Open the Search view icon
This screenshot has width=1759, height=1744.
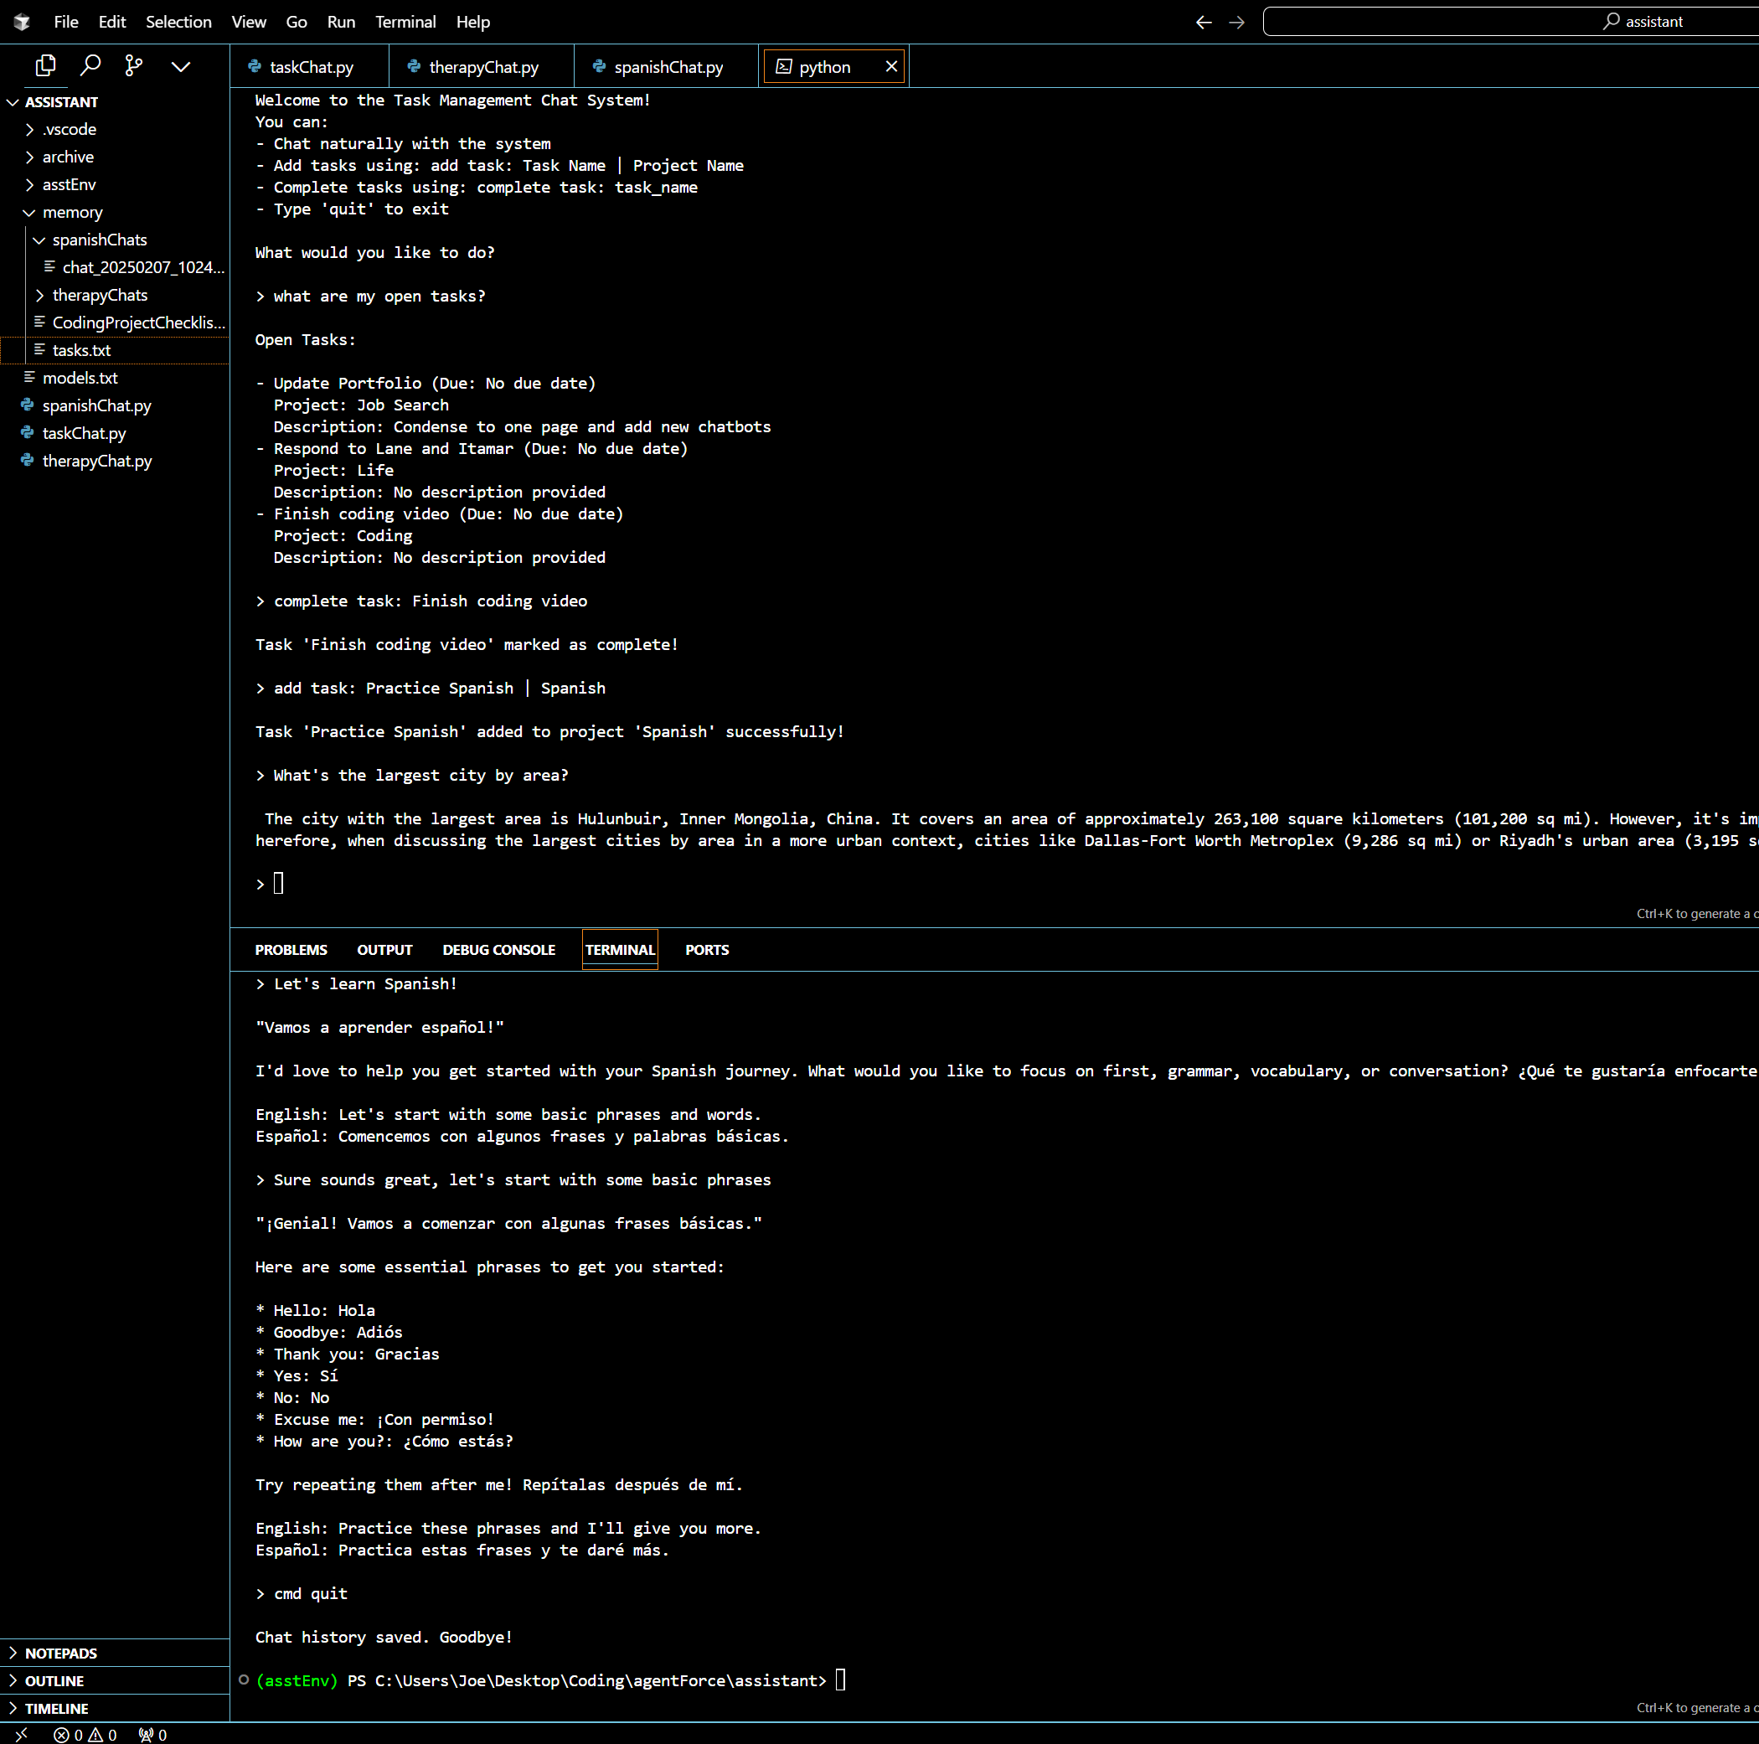pyautogui.click(x=90, y=65)
